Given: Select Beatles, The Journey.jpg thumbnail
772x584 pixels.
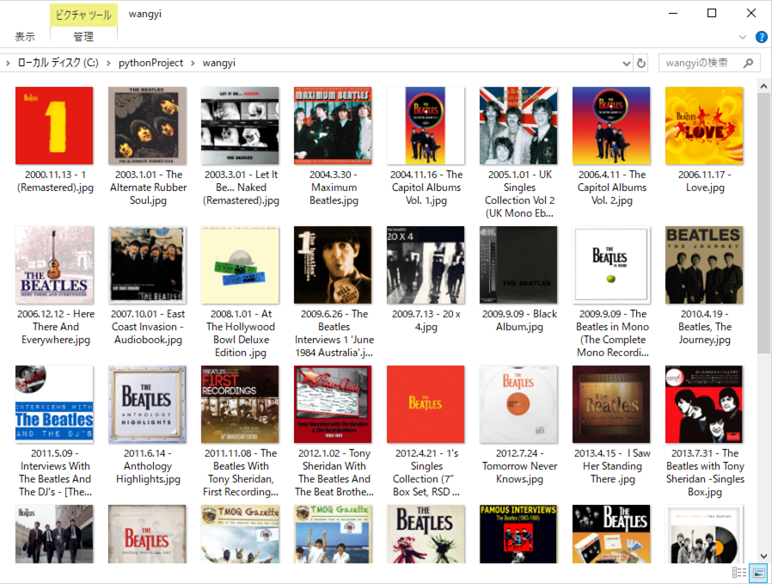Looking at the screenshot, I should [704, 265].
